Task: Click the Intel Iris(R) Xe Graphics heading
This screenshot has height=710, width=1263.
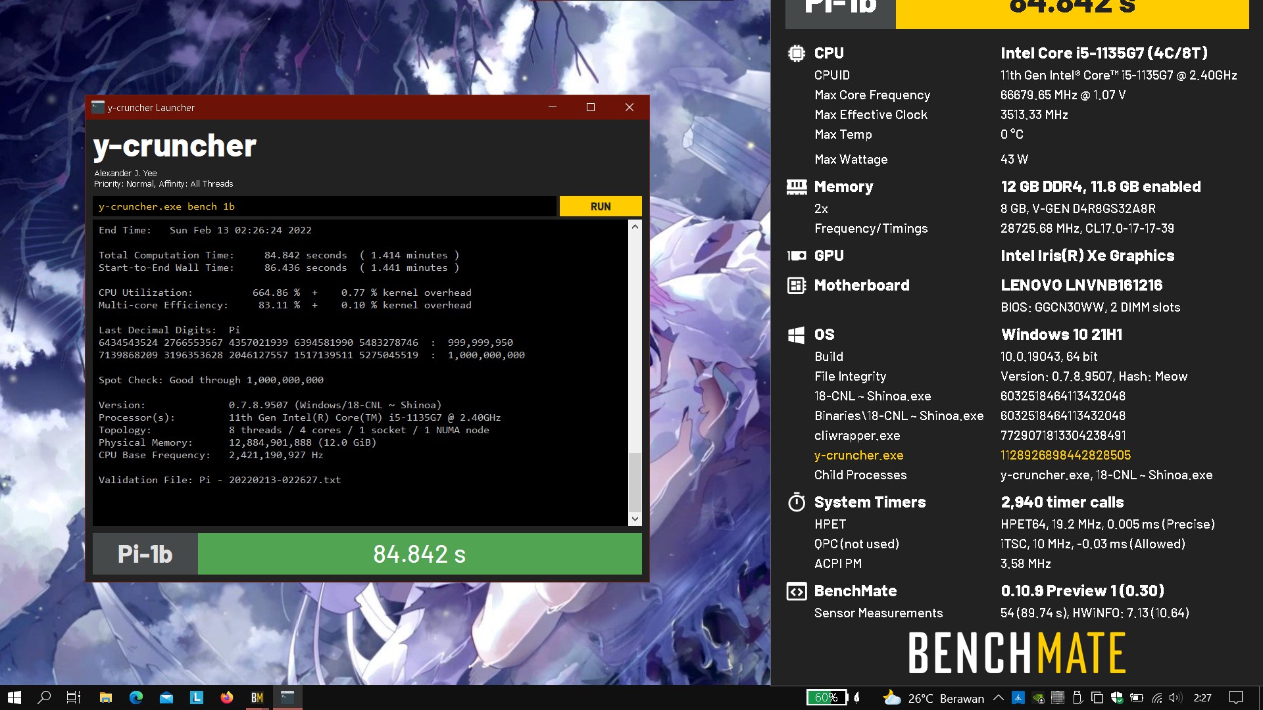Action: click(x=1087, y=256)
